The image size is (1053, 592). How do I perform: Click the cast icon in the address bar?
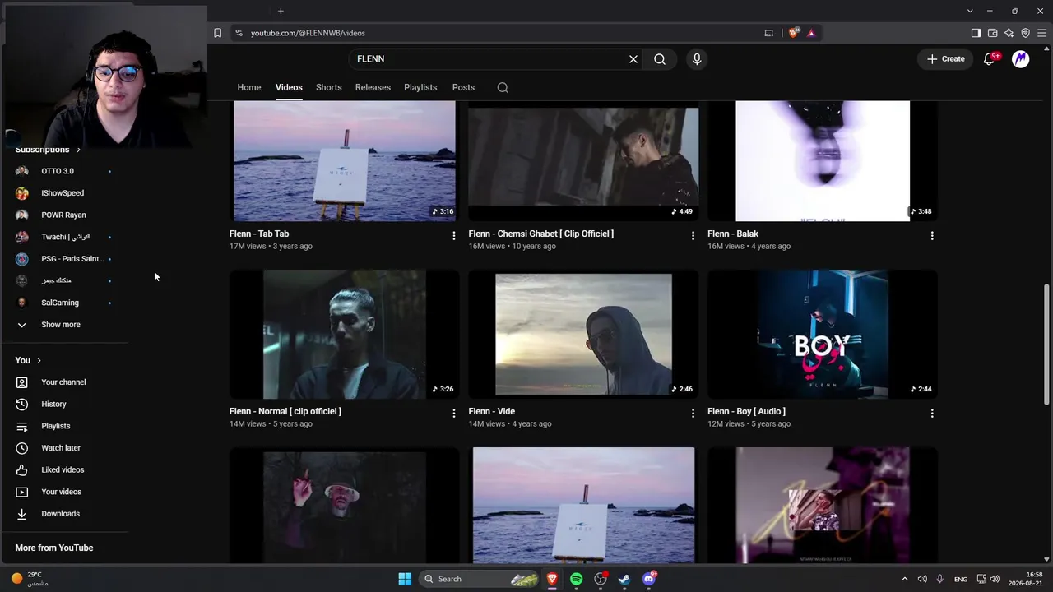(769, 33)
